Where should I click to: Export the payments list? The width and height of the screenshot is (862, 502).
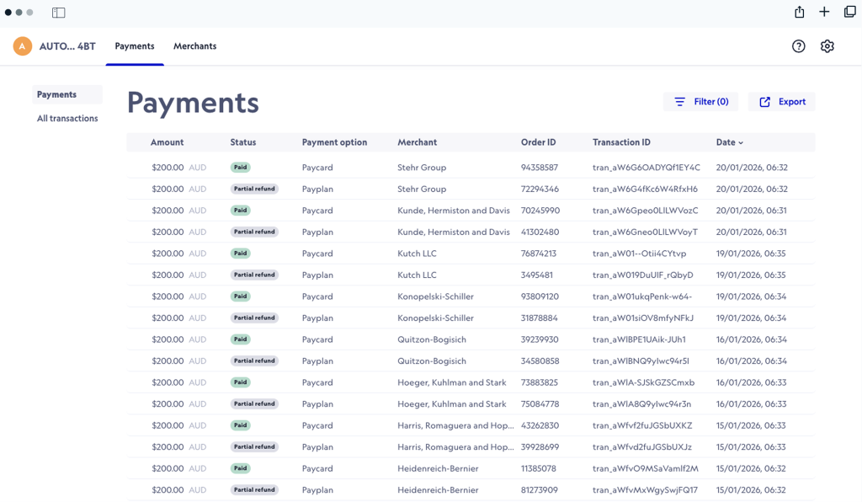(x=782, y=102)
